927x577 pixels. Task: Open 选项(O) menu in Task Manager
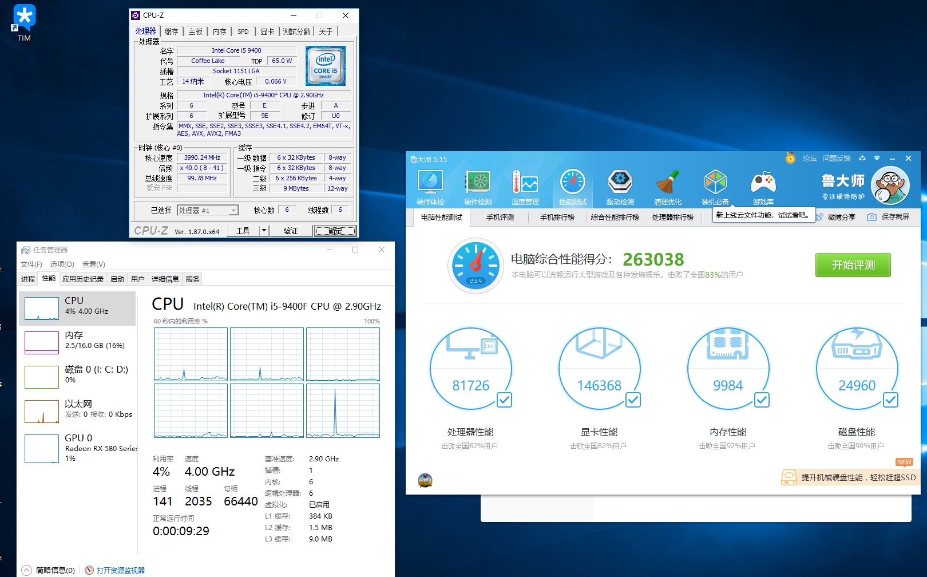pos(62,264)
